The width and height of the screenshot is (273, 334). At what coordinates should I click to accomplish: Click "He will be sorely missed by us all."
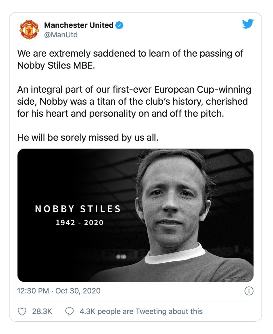[88, 137]
